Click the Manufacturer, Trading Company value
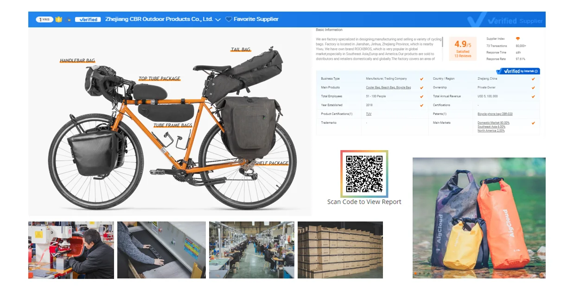This screenshot has height=297, width=567. point(386,79)
